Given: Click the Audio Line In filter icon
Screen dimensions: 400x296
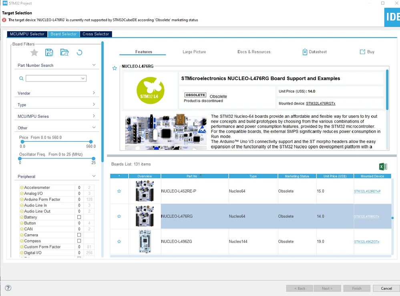Looking at the screenshot, I should pyautogui.click(x=22, y=205).
